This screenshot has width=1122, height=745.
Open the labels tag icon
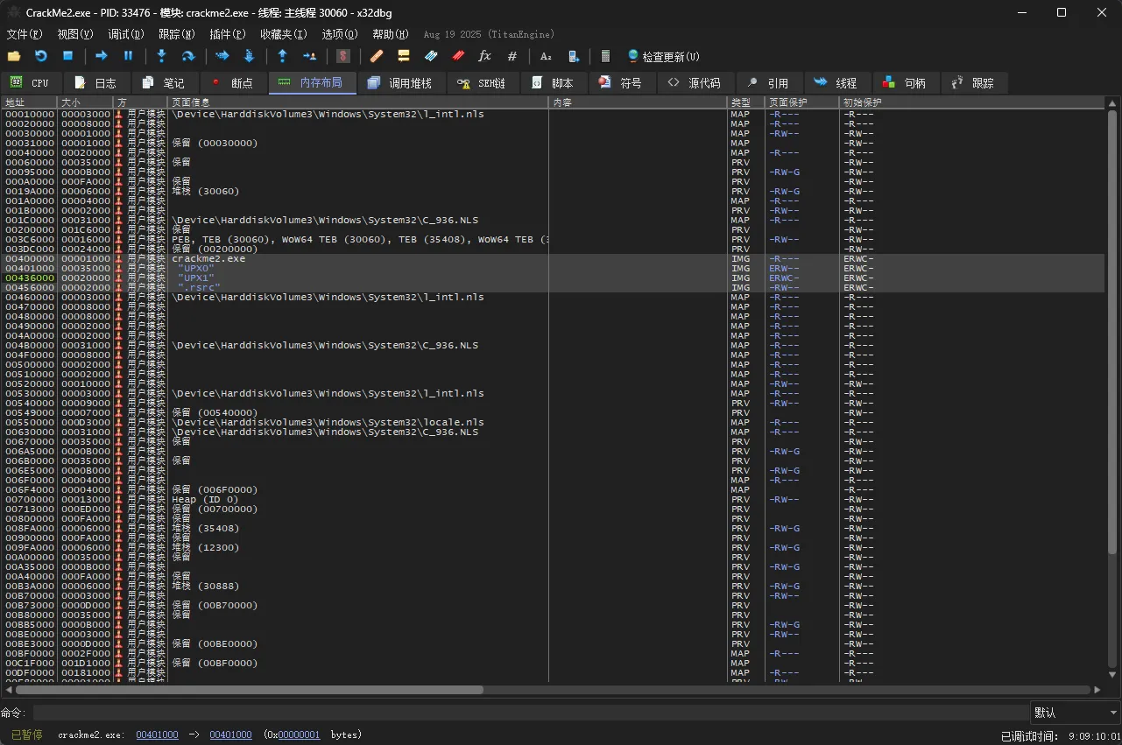tap(431, 56)
